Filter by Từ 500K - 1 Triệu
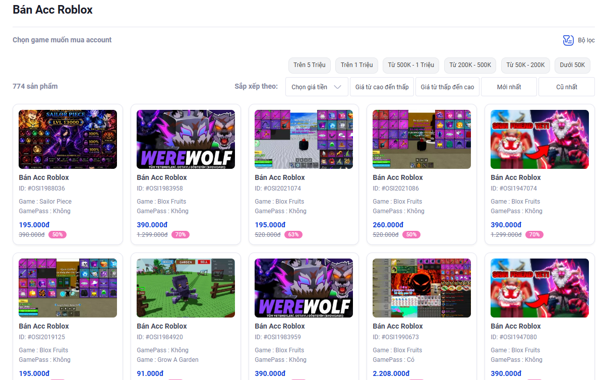This screenshot has height=380, width=601. click(411, 65)
